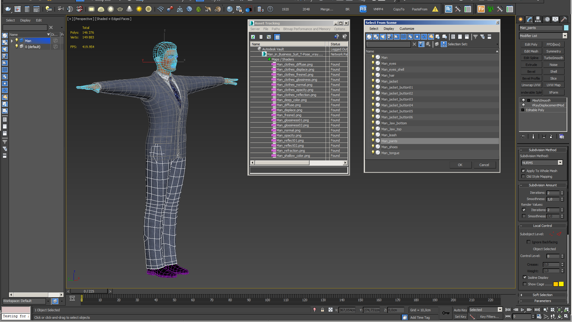The height and width of the screenshot is (322, 572).
Task: Collapse the Subdivision Amount rollout
Action: click(x=542, y=185)
